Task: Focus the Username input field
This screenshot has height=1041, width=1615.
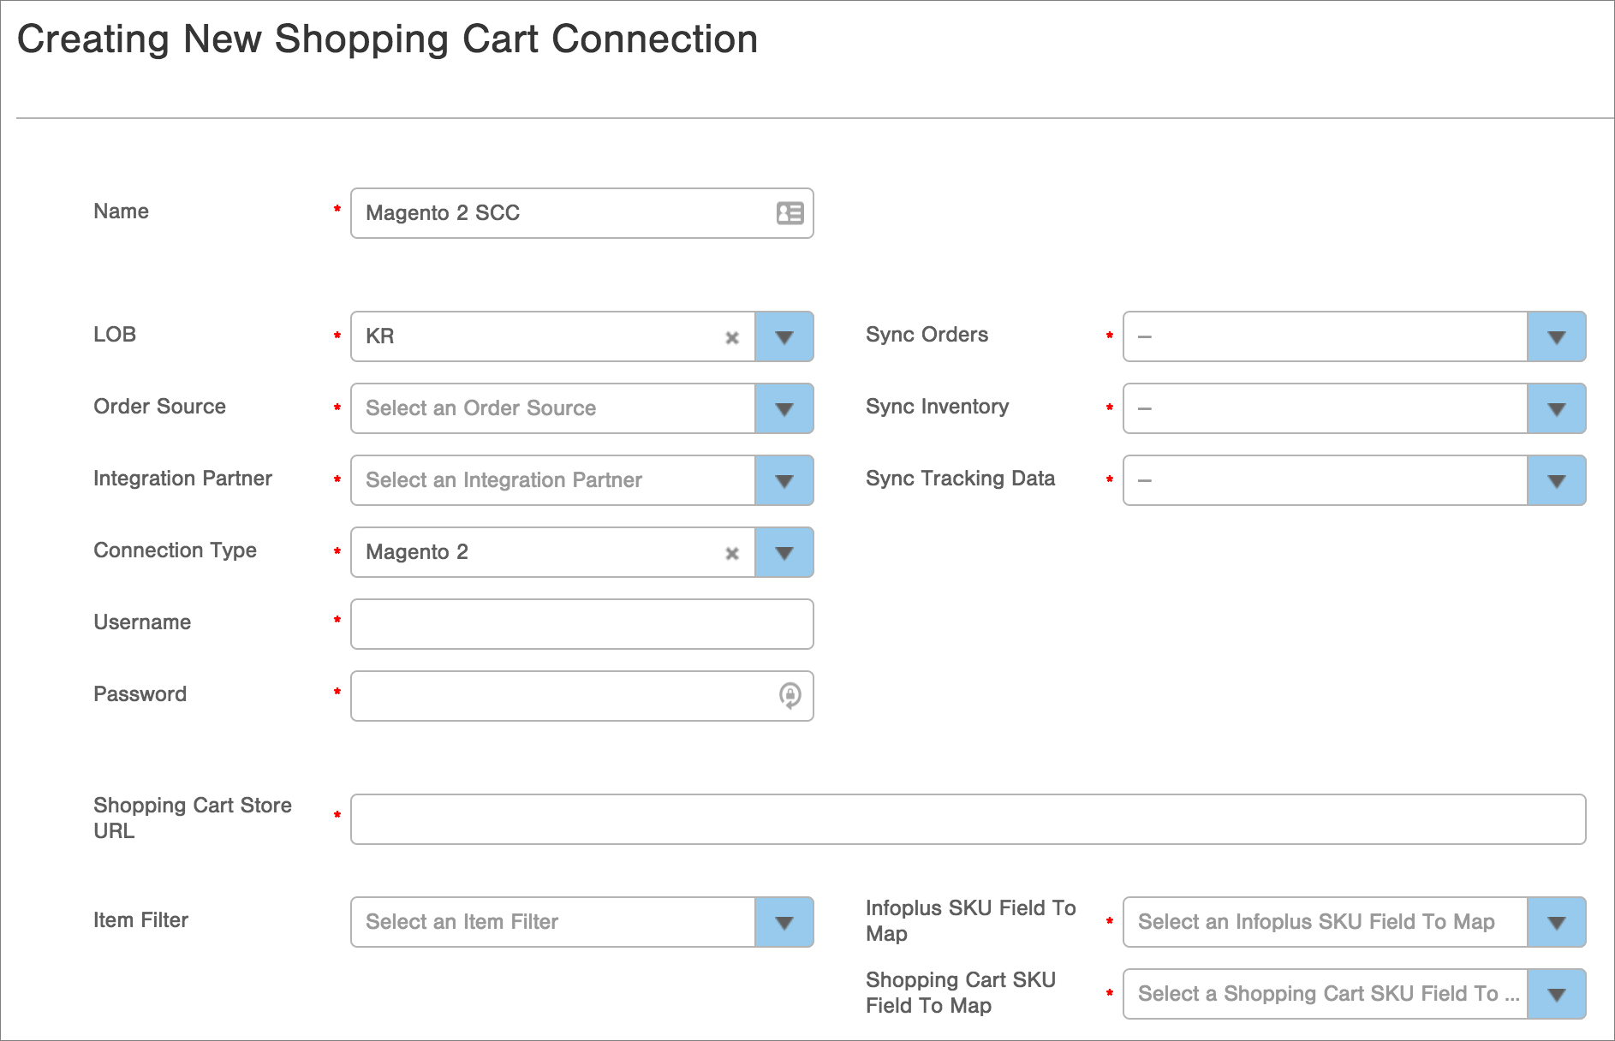Action: [x=582, y=624]
